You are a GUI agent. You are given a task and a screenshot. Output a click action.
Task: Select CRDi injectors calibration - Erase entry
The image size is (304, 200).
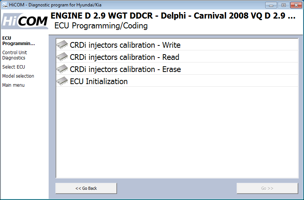[x=125, y=69]
